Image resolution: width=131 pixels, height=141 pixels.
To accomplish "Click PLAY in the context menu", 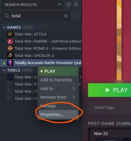I will point(58,71).
